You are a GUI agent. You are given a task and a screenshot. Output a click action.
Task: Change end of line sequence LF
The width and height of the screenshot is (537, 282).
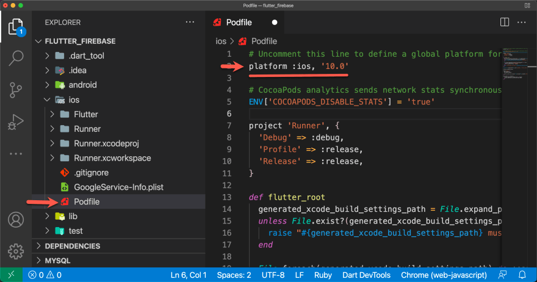point(300,275)
